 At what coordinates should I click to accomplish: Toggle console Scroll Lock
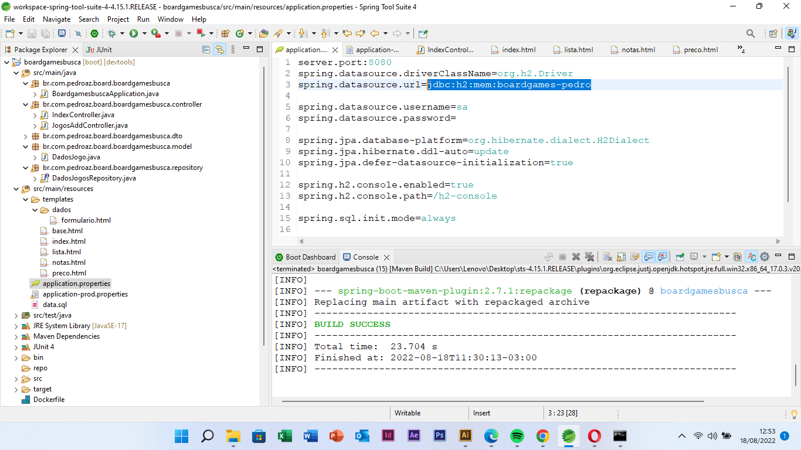click(x=621, y=257)
